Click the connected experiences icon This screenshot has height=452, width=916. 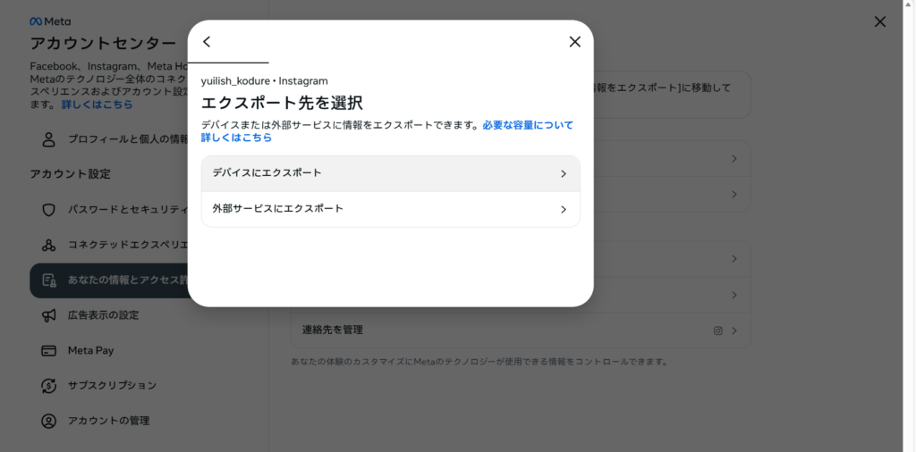(50, 245)
